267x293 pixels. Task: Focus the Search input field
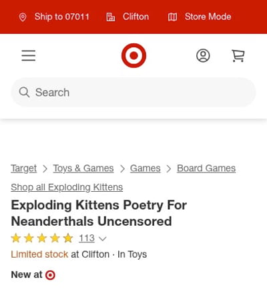133,92
